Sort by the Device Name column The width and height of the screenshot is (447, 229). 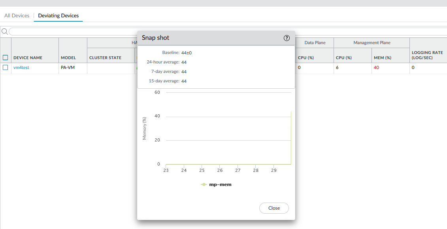tap(28, 58)
